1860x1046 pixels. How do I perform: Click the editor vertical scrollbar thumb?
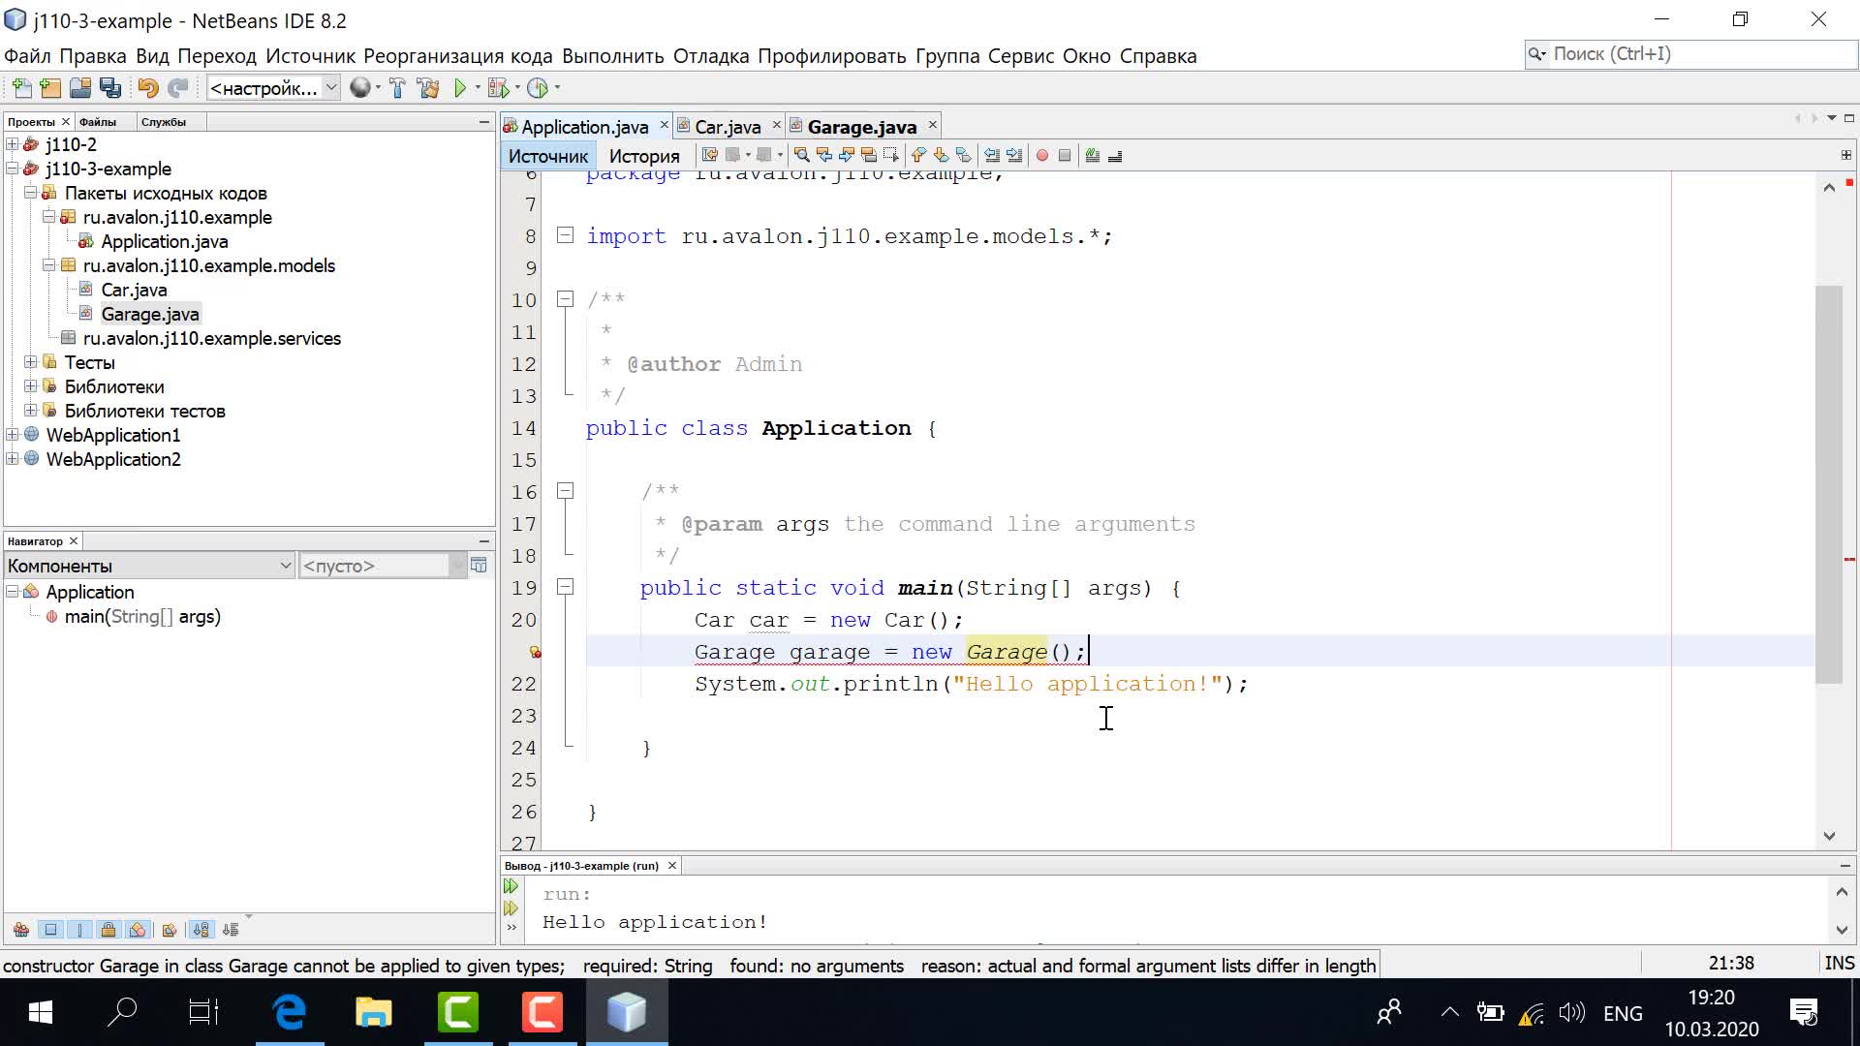tap(1829, 484)
